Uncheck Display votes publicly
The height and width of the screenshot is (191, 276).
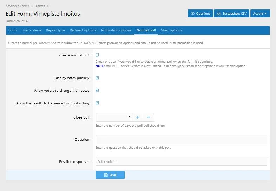point(97,78)
